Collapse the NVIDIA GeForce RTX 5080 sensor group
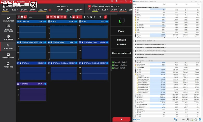This screenshot has height=122, width=203. point(134,61)
